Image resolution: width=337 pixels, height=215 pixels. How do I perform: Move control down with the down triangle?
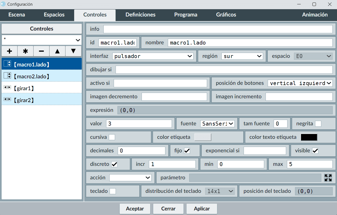[x=73, y=51]
